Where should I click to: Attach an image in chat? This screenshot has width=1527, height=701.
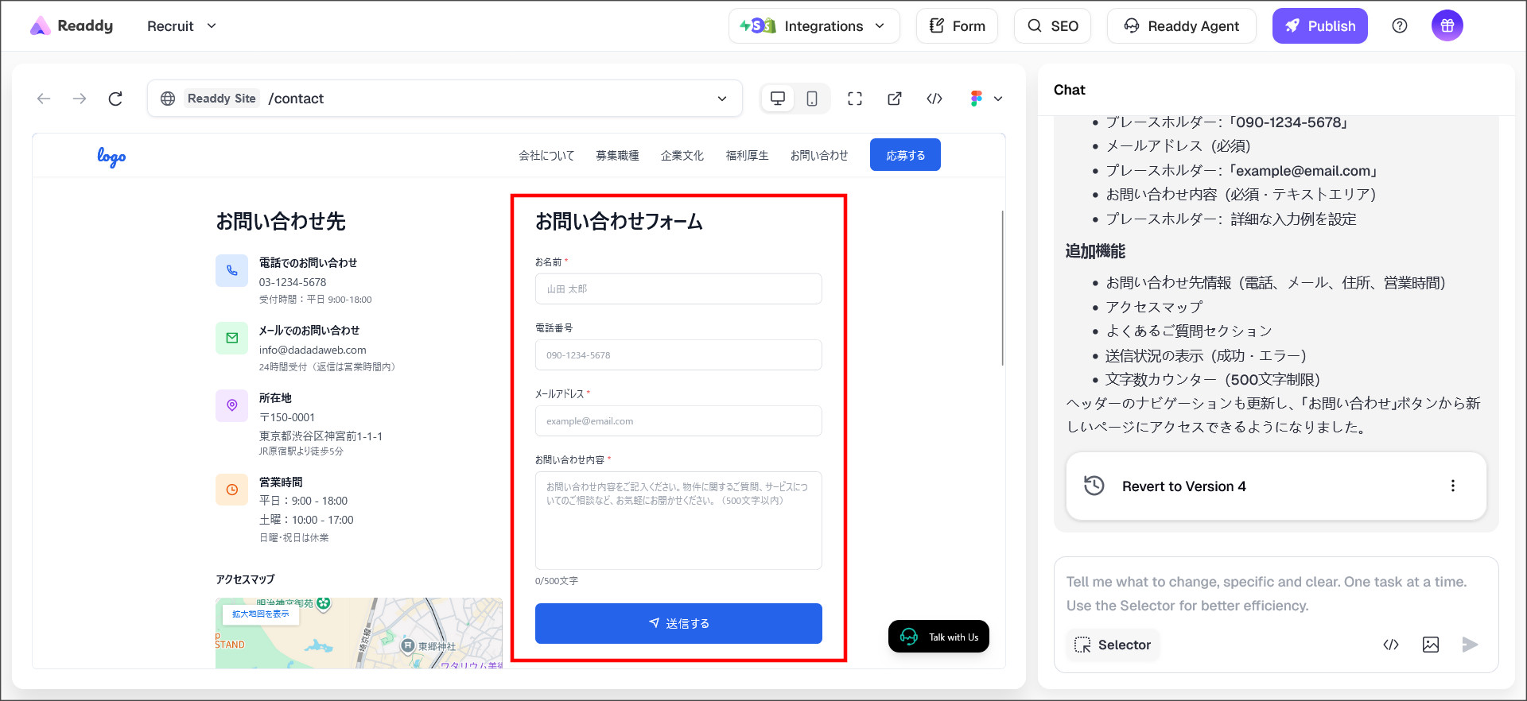coord(1430,645)
